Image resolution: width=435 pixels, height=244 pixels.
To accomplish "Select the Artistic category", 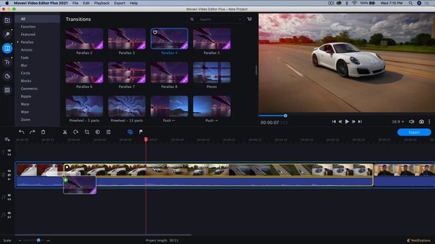I will pos(27,49).
